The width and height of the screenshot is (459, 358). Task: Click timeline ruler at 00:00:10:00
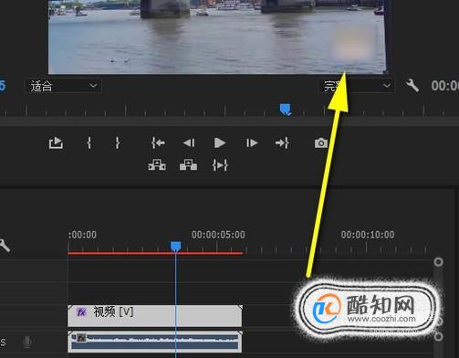368,235
